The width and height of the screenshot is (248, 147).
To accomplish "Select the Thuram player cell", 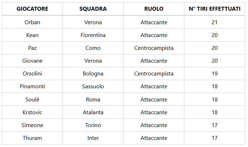I will [x=32, y=138].
